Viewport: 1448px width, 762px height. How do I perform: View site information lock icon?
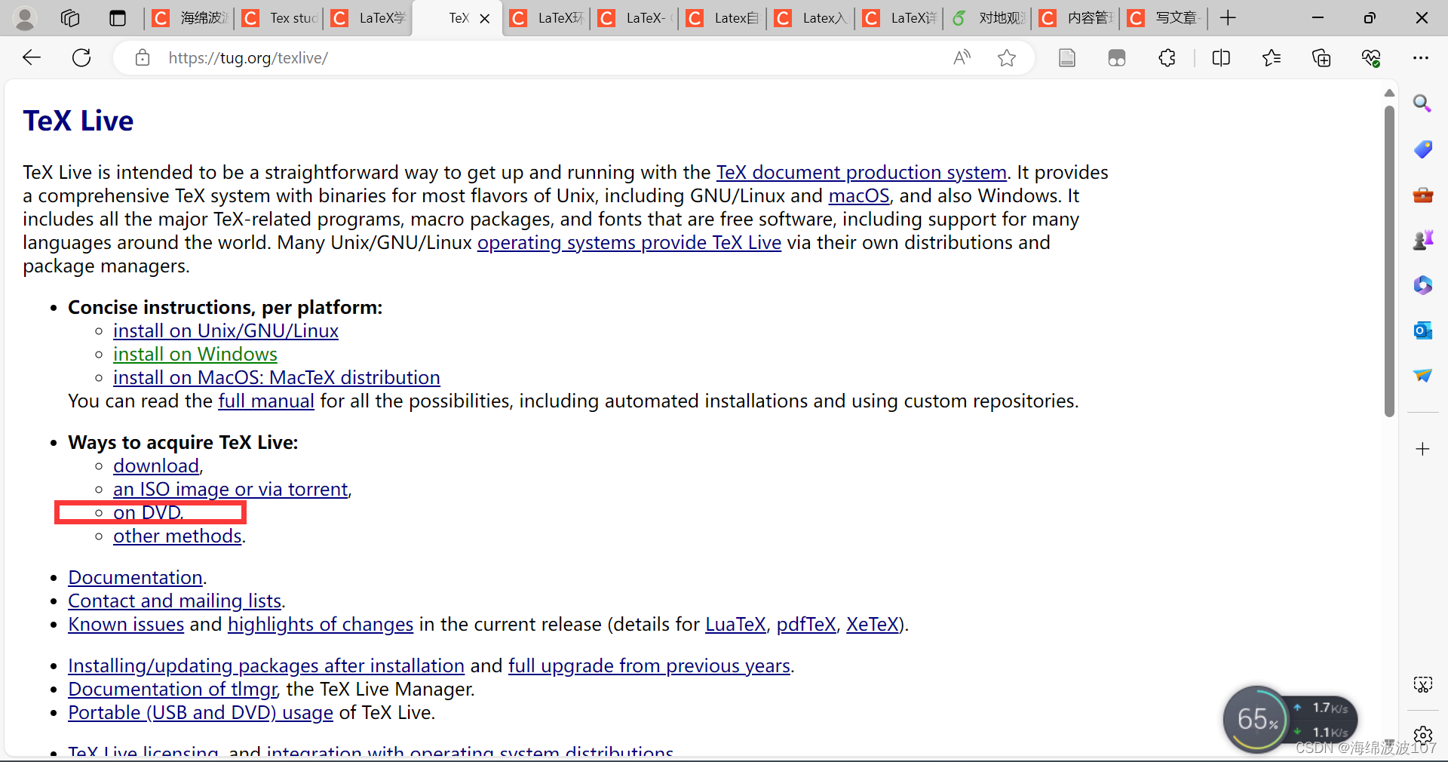pos(143,58)
